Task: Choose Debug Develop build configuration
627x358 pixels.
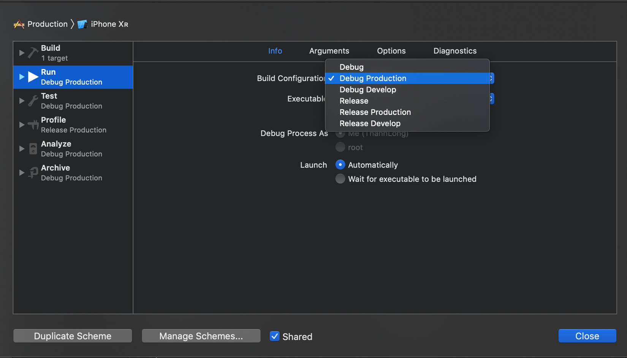Action: [x=368, y=90]
